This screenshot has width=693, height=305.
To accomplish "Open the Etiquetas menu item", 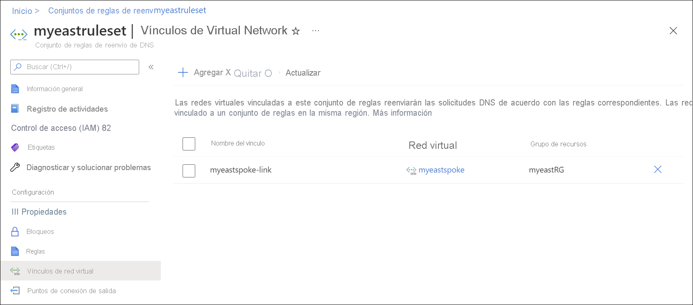I will [41, 147].
